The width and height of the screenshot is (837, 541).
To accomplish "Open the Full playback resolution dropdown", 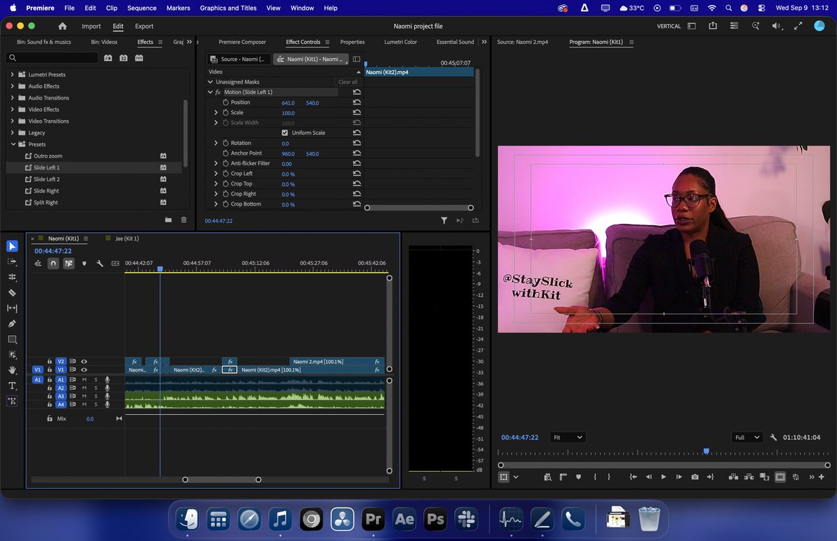I will click(748, 437).
